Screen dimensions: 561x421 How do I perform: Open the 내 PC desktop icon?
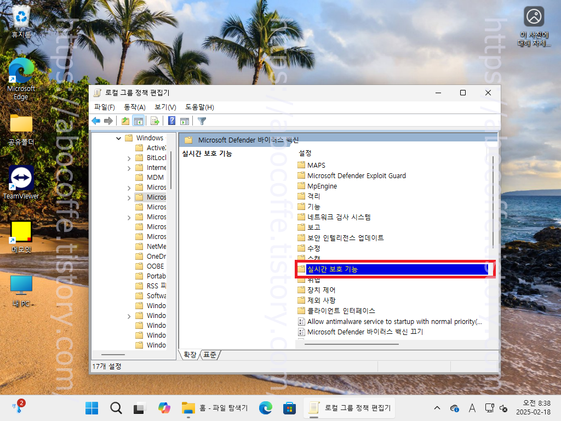point(21,291)
